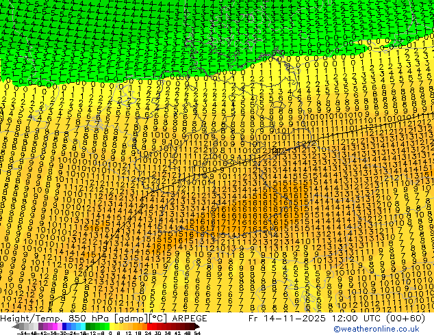
Task: Click the "54" label at scale end
Action: [x=196, y=333]
